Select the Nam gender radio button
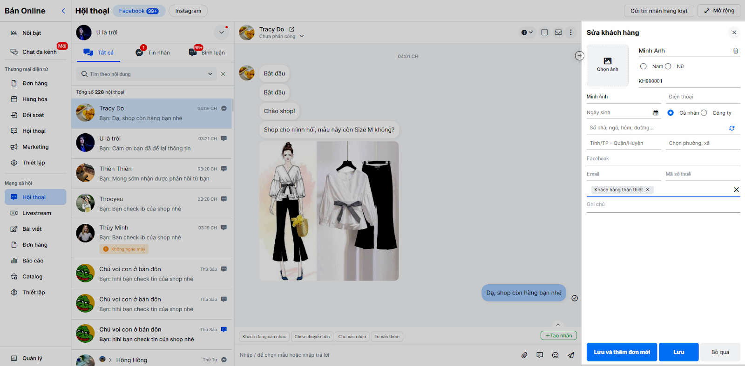 coord(643,66)
